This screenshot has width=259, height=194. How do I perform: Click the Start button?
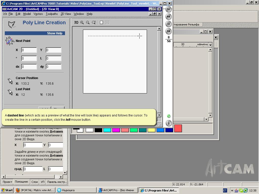coord(7,190)
